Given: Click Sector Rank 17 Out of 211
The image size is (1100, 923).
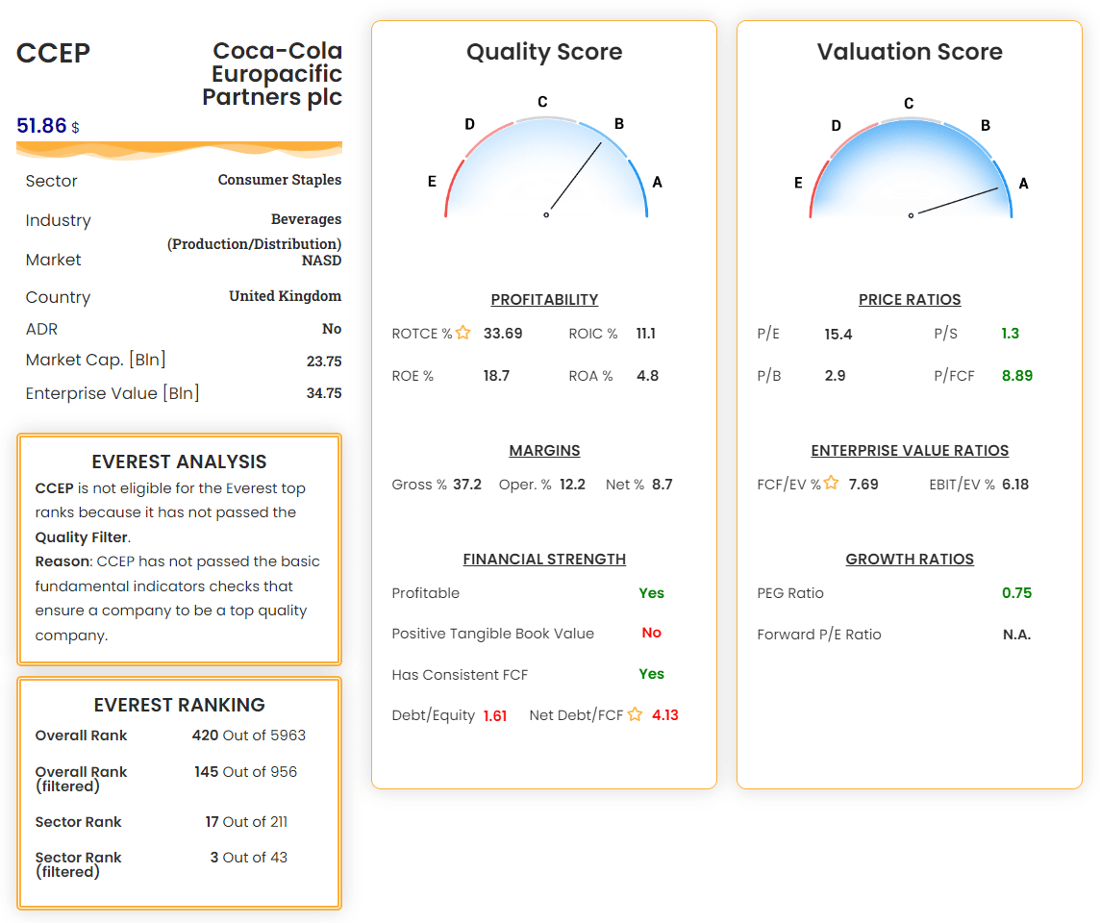Looking at the screenshot, I should click(245, 821).
